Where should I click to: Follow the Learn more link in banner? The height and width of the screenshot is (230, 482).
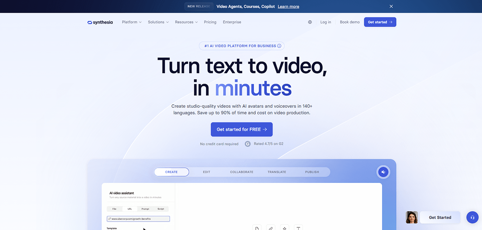point(289,6)
